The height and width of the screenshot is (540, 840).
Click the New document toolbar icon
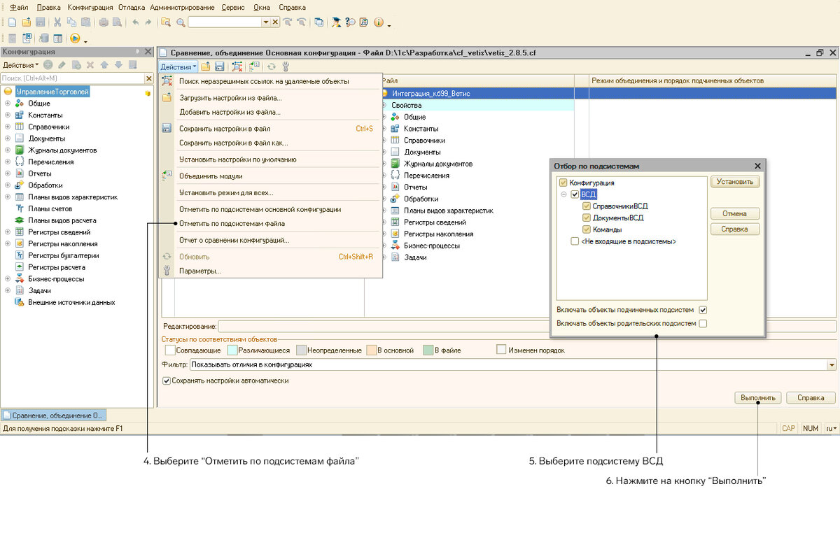pyautogui.click(x=12, y=22)
